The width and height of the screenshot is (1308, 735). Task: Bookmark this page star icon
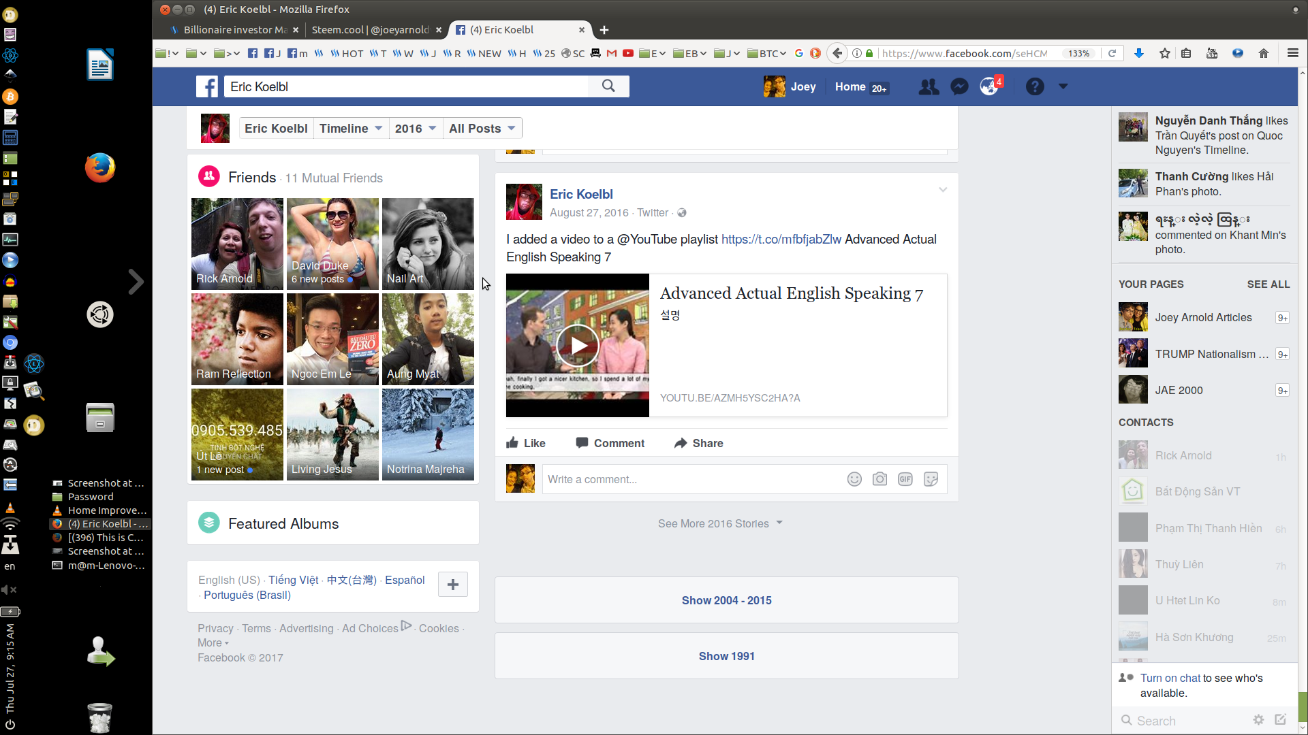click(x=1164, y=53)
